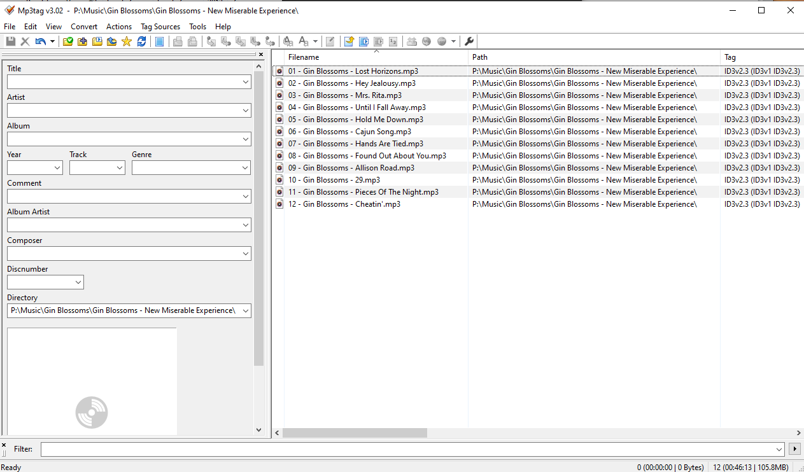This screenshot has height=472, width=804.
Task: Select 08 - Gin Blossoms - Found Out About You.mp3
Action: (x=367, y=156)
